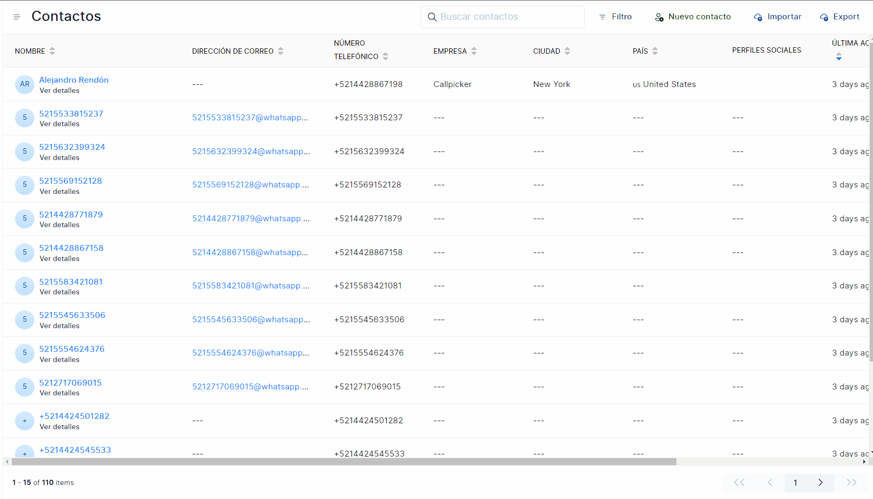The image size is (873, 499).
Task: Open the sidebar hamburger menu
Action: (16, 17)
